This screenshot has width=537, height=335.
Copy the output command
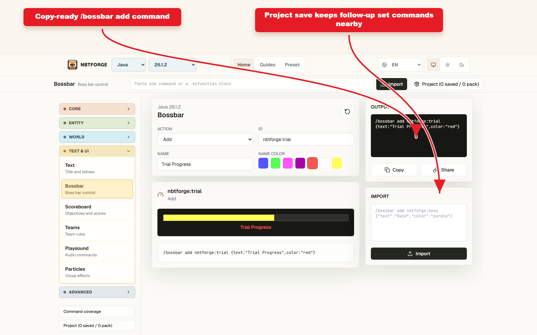(394, 170)
